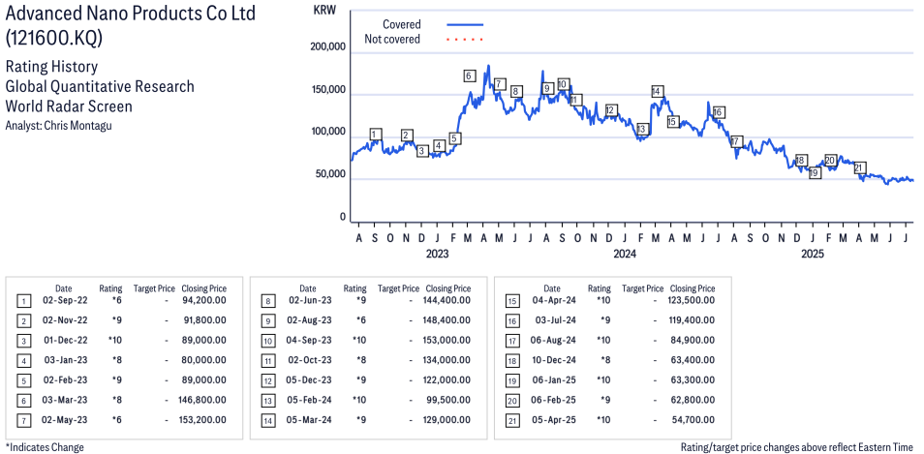Click closing price 54,700.00
This screenshot has height=454, width=924.
(694, 420)
